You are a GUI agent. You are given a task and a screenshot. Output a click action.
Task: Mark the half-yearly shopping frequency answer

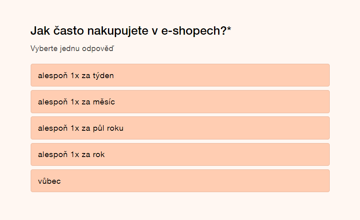click(x=180, y=128)
